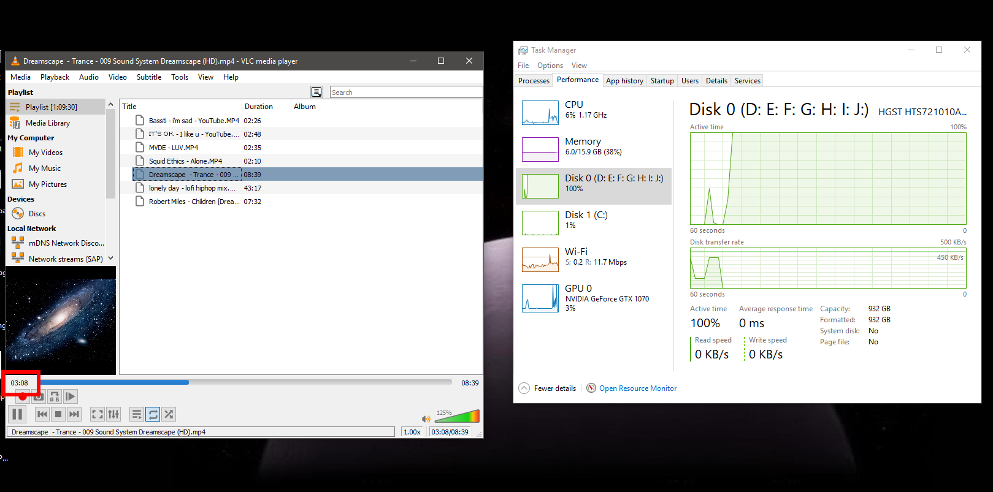Open My Videos in the sidebar
Viewport: 993px width, 492px height.
click(56, 153)
